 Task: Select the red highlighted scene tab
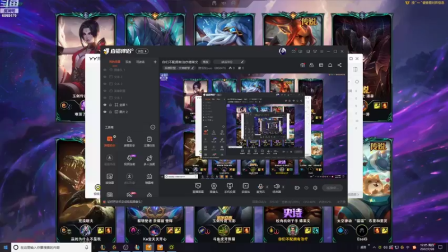[115, 62]
